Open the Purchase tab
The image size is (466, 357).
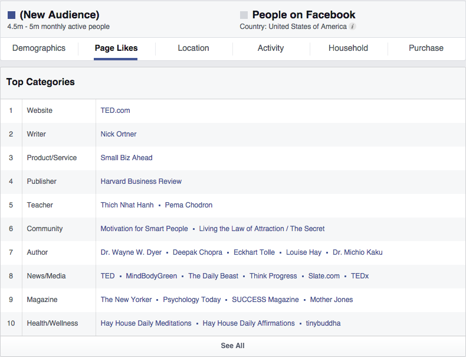pos(426,48)
